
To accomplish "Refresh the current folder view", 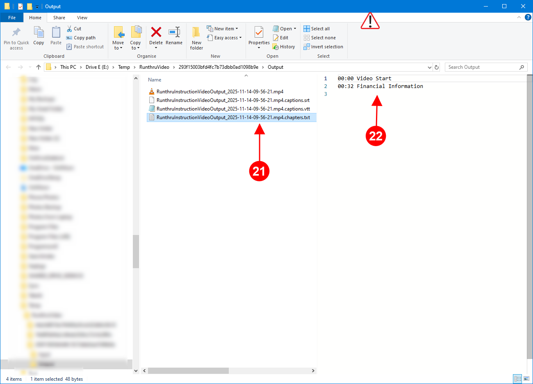I will pyautogui.click(x=437, y=67).
